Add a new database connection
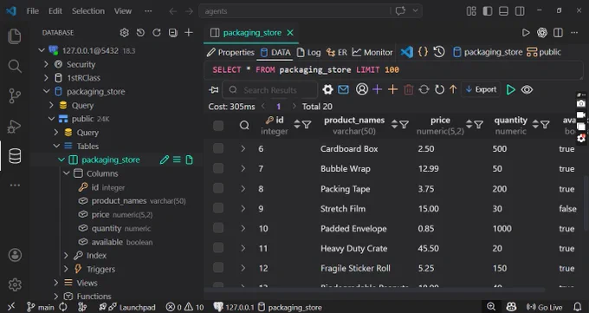Viewport: 589px width, 313px height. [189, 33]
